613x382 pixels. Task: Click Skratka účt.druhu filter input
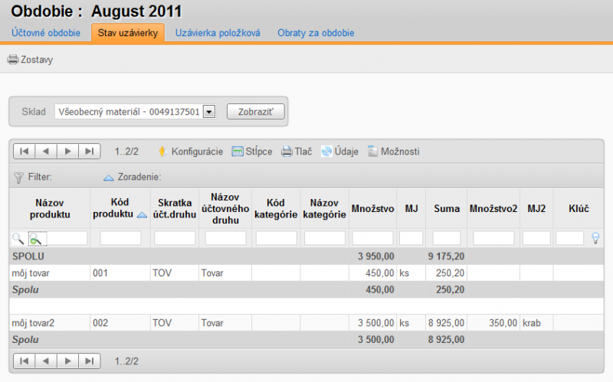175,238
